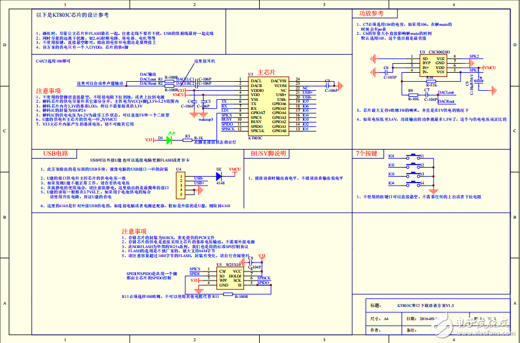Click the 7个按键 section label
Viewport: 520px width, 343px height.
point(367,153)
